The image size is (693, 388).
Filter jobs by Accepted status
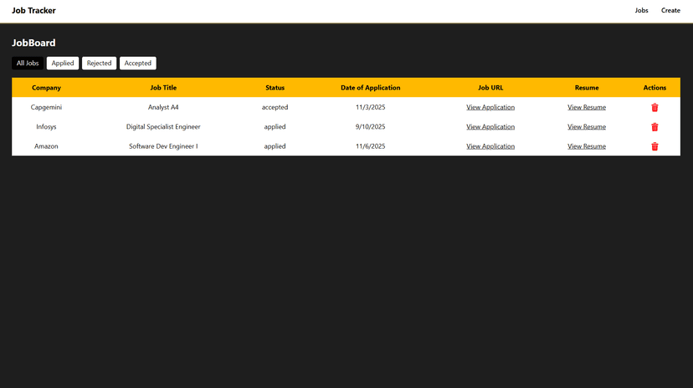coord(138,63)
